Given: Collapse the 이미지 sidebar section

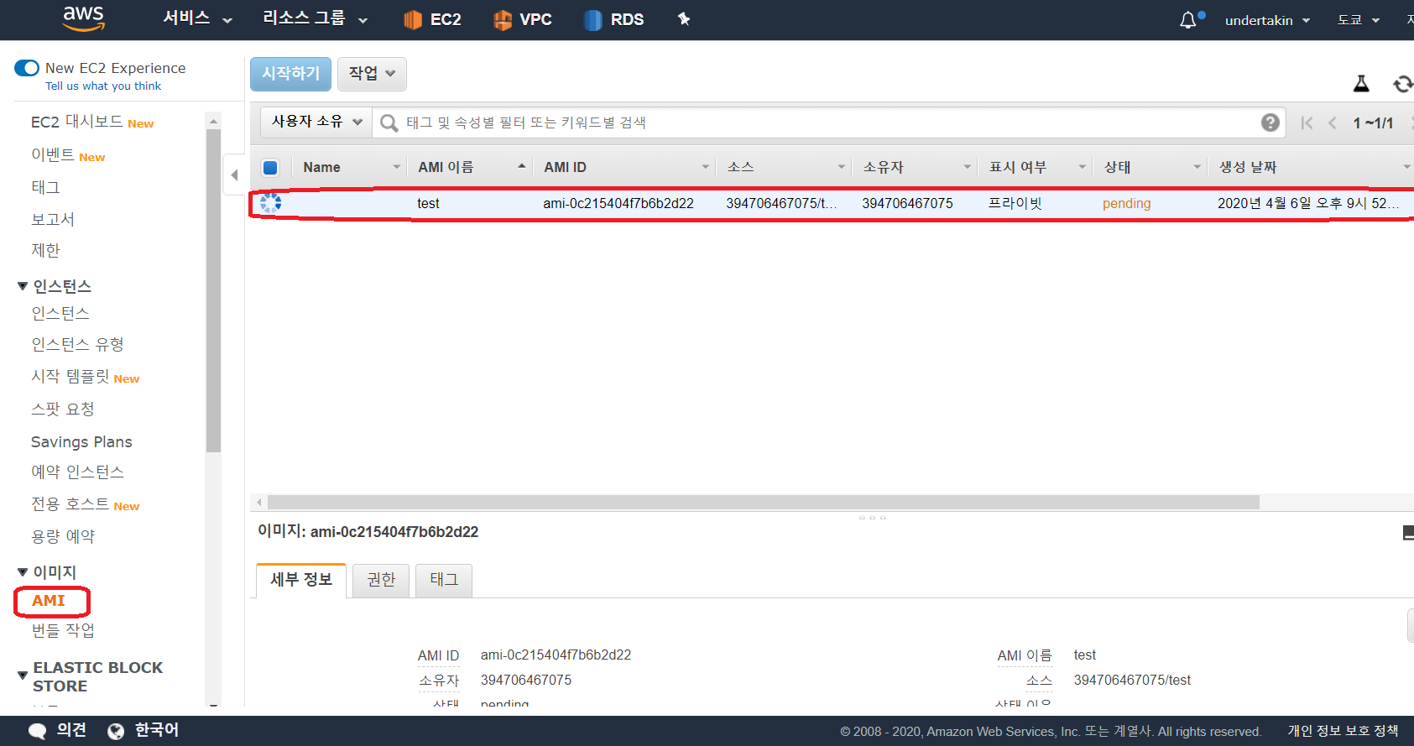Looking at the screenshot, I should tap(23, 572).
